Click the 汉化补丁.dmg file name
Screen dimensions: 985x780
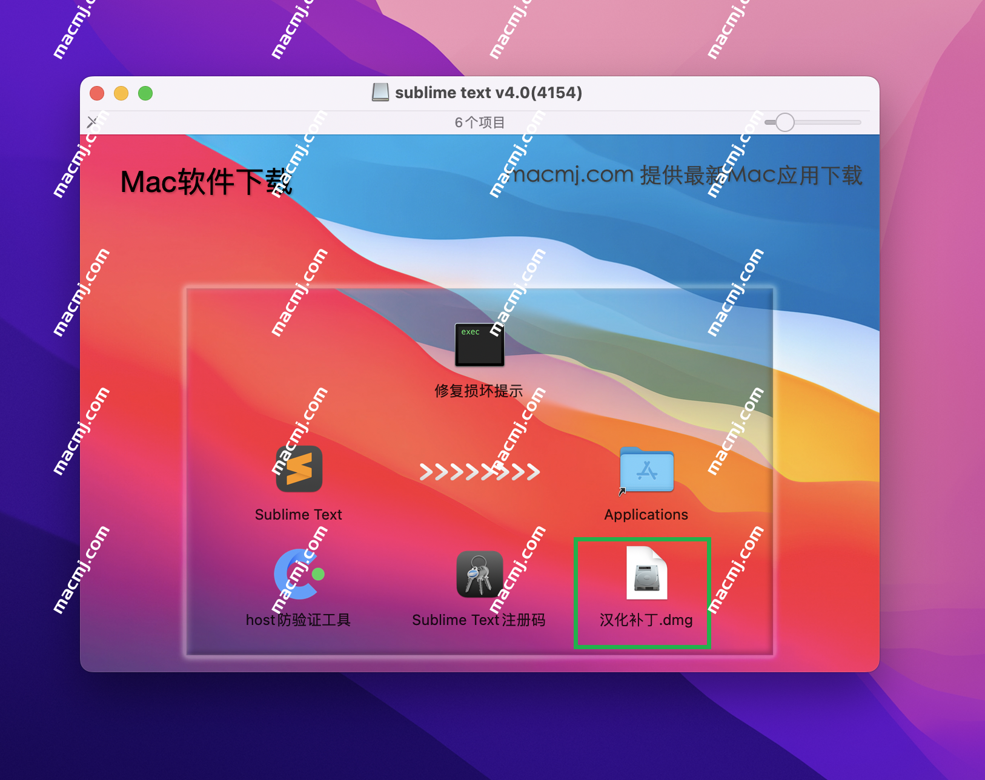pos(646,620)
